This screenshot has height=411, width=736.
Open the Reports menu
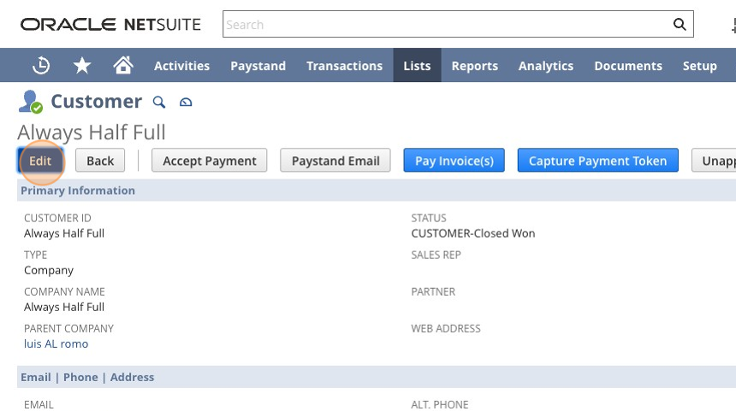[475, 66]
